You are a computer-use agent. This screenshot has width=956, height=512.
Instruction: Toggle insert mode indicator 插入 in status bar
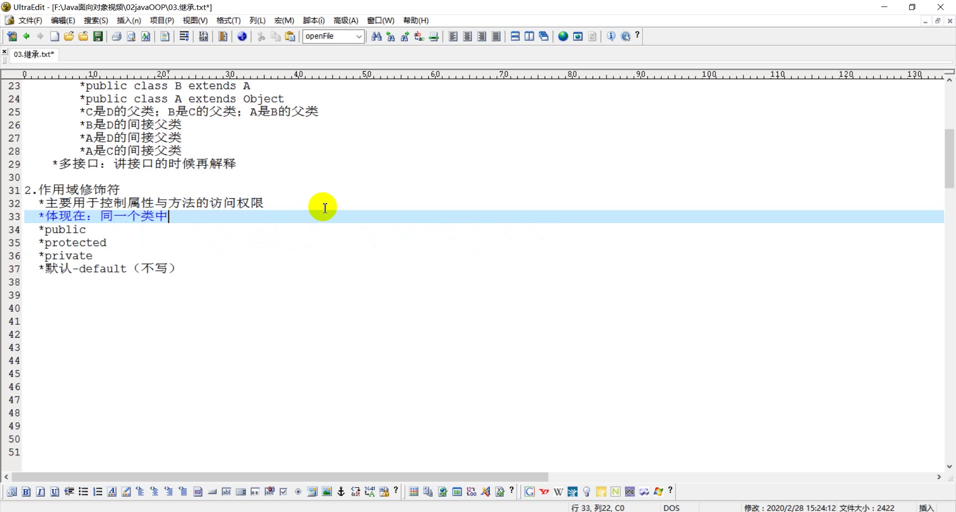click(927, 508)
